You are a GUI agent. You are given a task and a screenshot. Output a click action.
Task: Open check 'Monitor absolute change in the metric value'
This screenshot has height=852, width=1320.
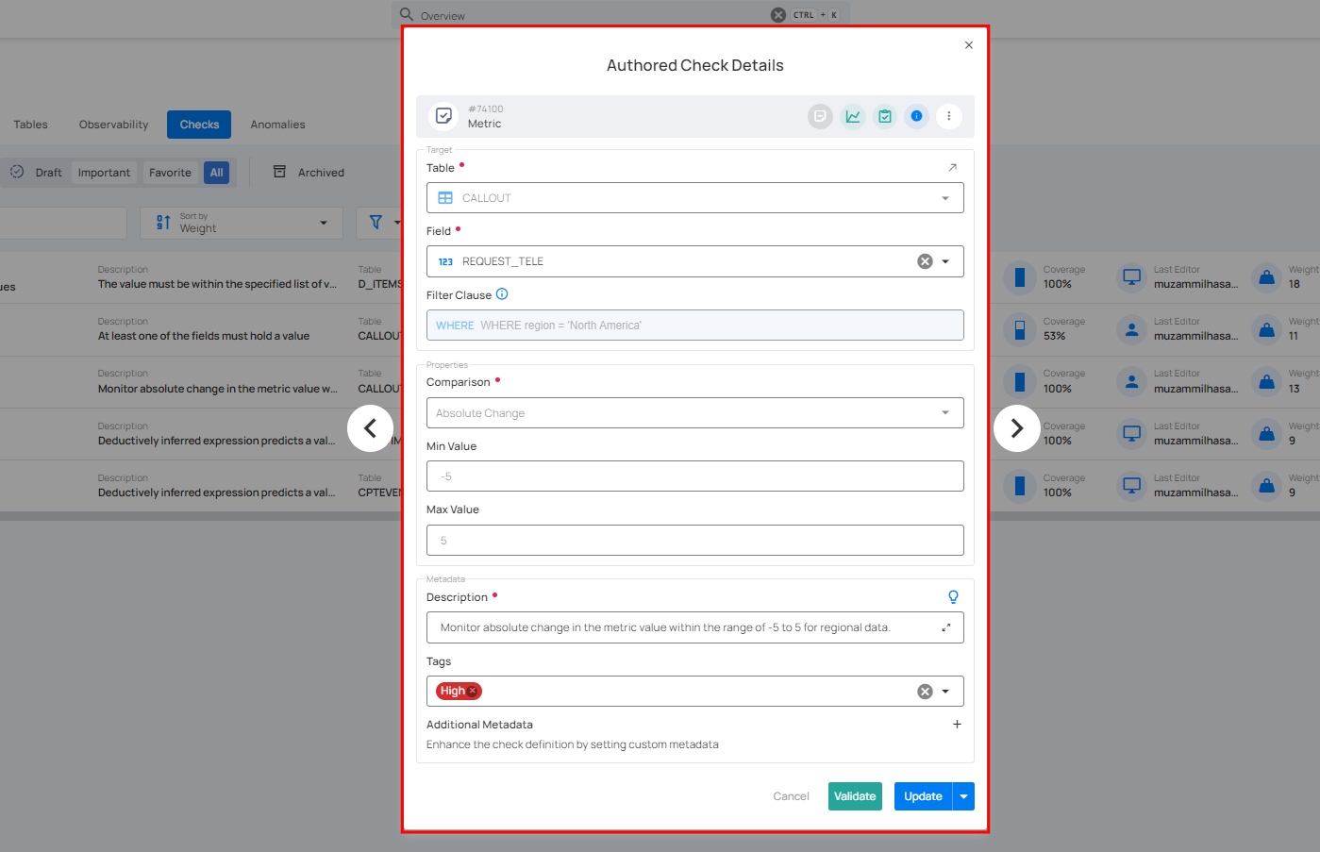[217, 389]
